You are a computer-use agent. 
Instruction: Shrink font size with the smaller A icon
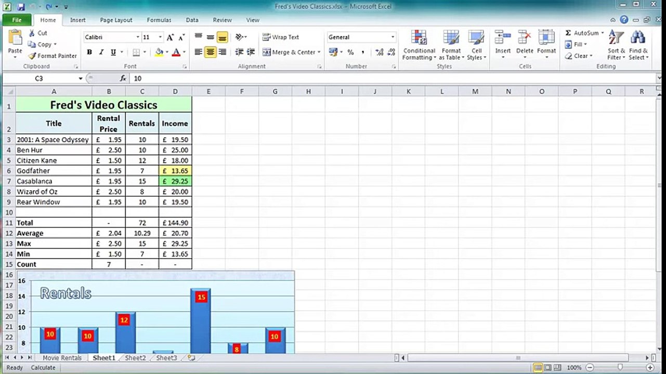pos(181,37)
